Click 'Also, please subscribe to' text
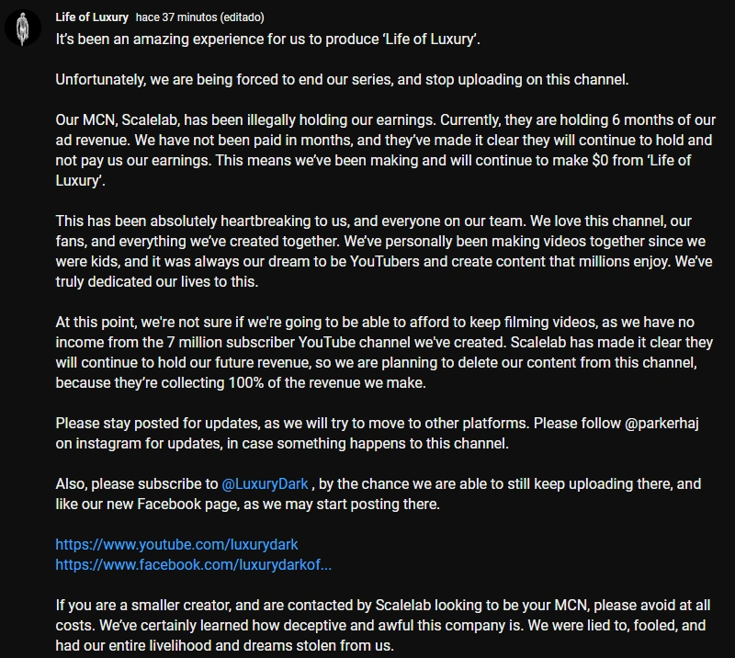Screen dimensions: 735x658 pyautogui.click(x=136, y=484)
